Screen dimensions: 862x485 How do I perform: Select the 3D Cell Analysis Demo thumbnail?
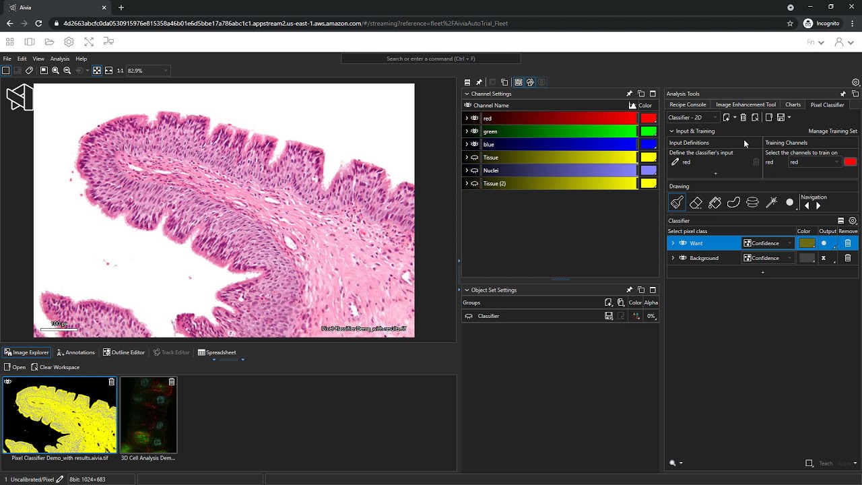(x=148, y=415)
